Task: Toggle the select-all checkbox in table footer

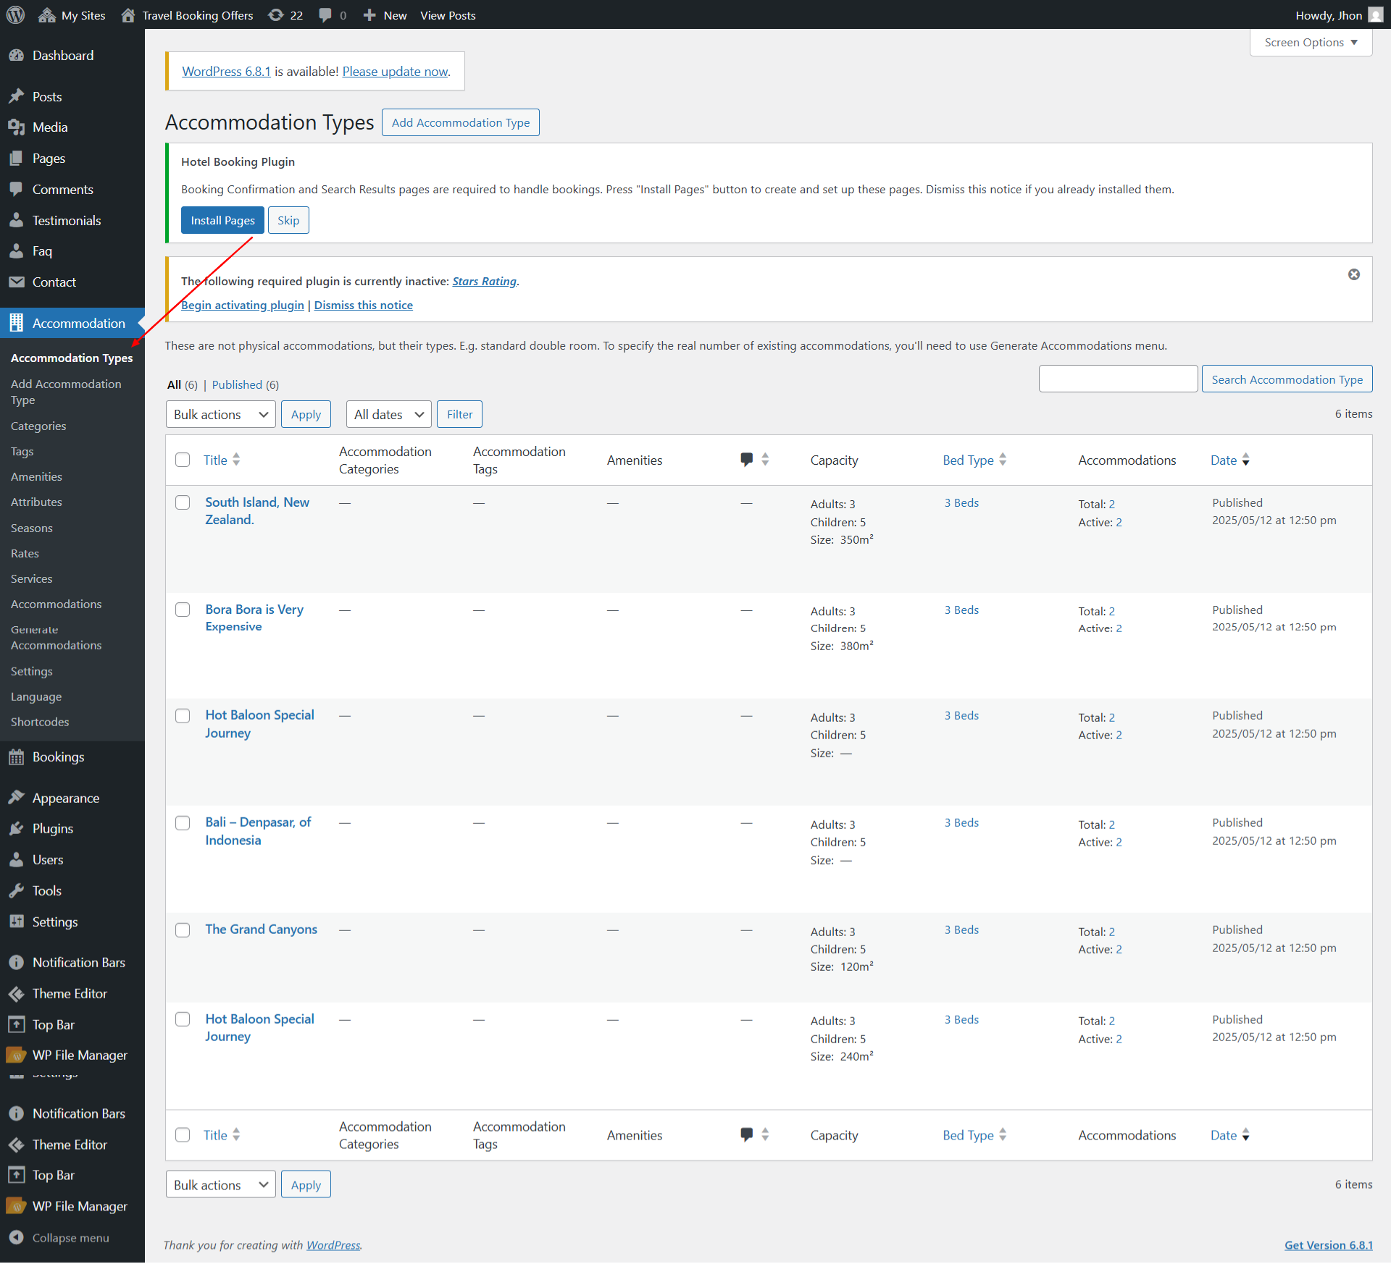Action: (183, 1135)
